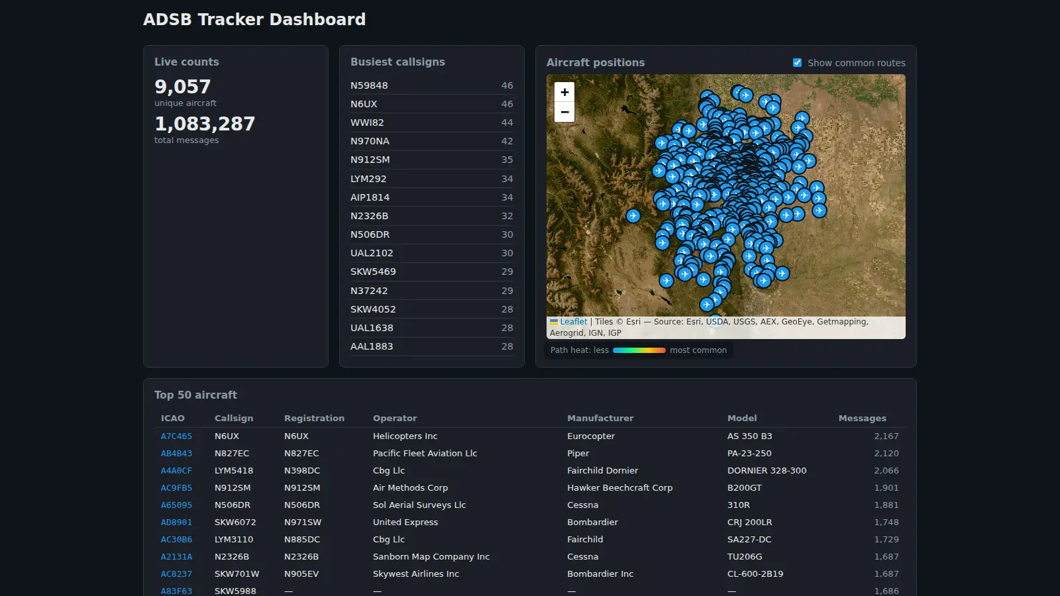The height and width of the screenshot is (596, 1060).
Task: Click the Top 50 aircraft heading
Action: [x=195, y=395]
